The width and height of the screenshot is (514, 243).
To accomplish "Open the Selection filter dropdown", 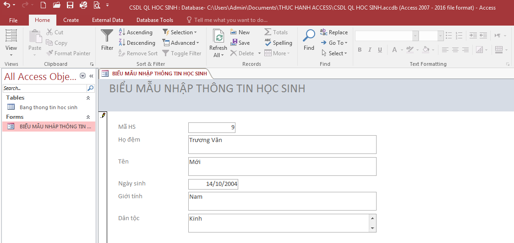I will (179, 32).
